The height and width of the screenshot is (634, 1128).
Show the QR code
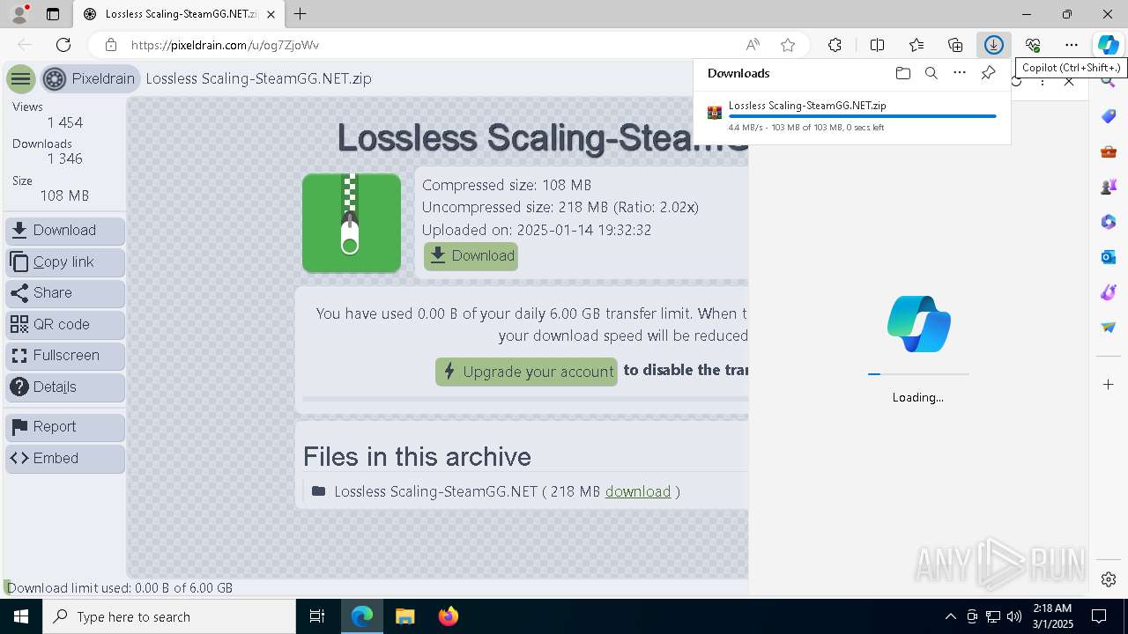pos(65,325)
